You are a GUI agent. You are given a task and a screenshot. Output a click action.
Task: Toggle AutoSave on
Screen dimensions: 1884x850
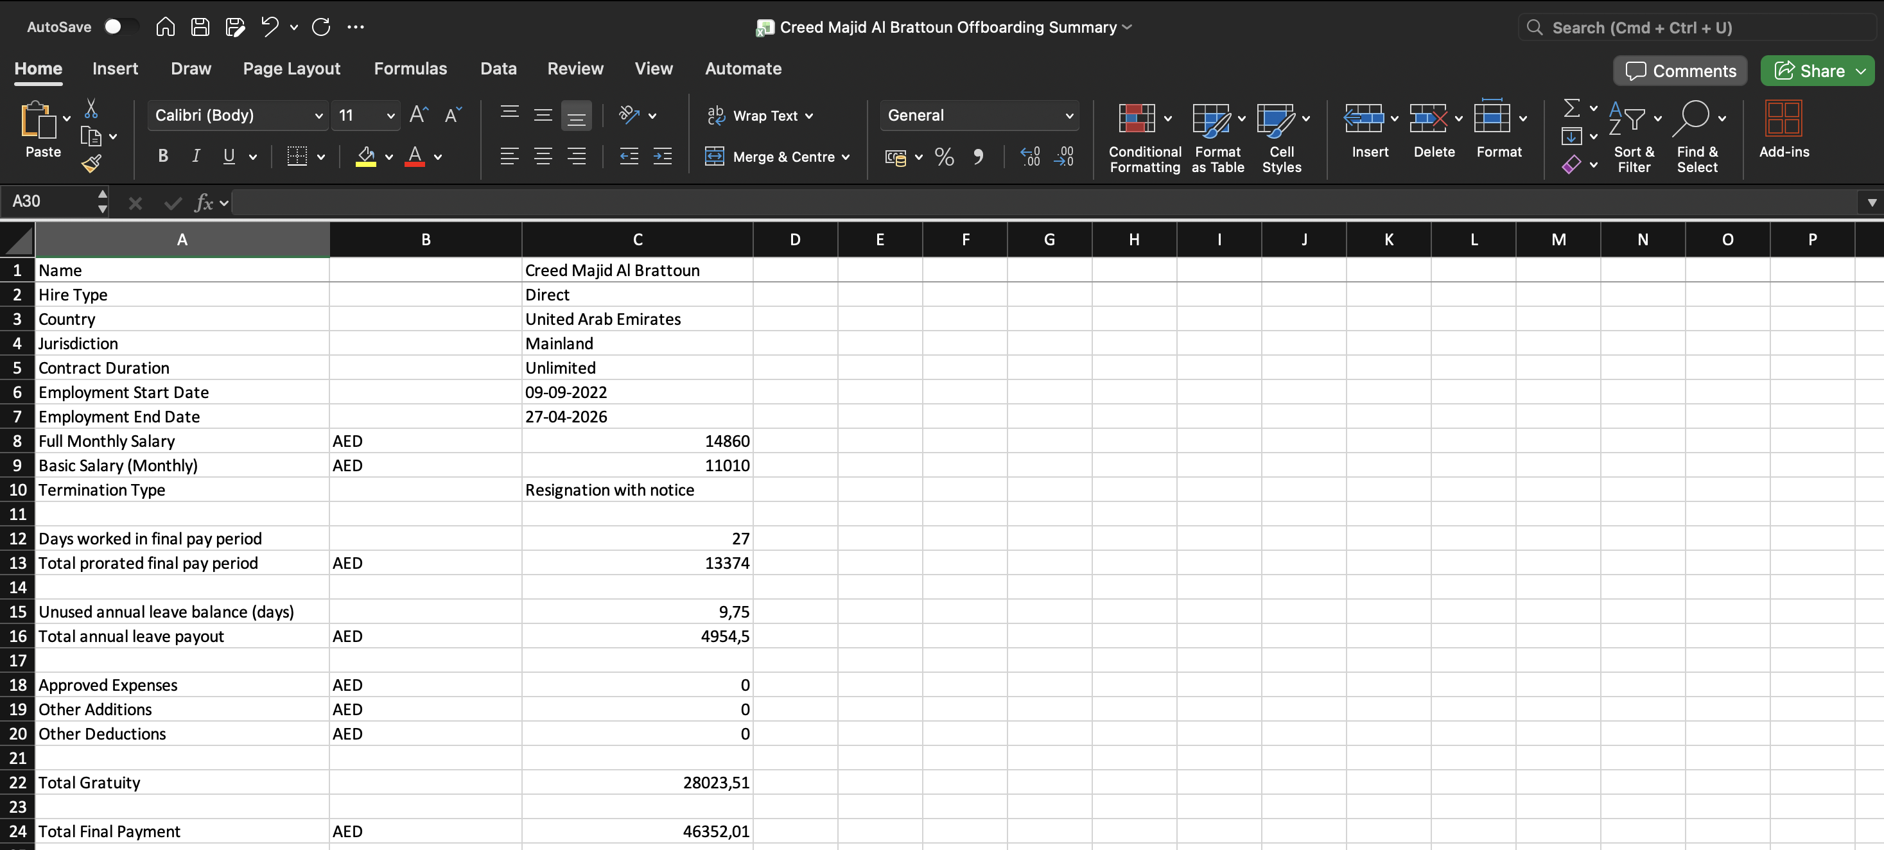point(121,26)
